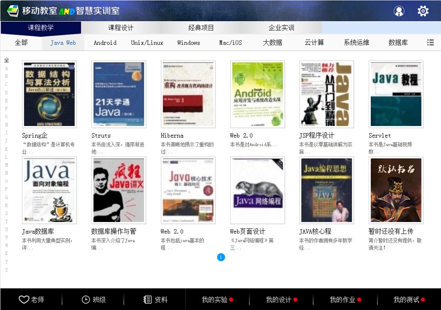This screenshot has width=441, height=310.
Task: Open the 重构 book cover
Action: click(188, 94)
